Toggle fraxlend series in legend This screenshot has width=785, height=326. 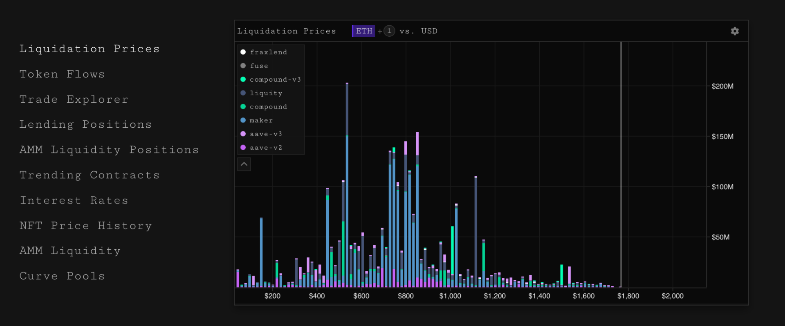coord(264,52)
